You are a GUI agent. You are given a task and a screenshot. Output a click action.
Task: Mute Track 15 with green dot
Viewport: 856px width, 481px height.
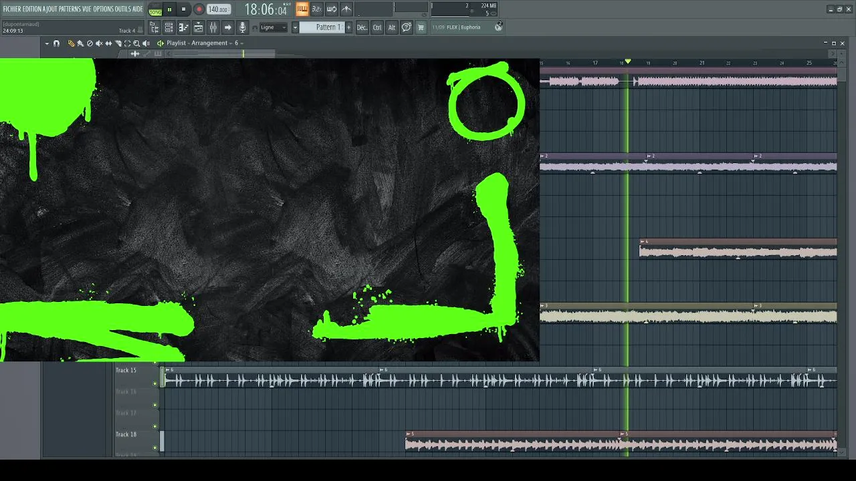(x=155, y=383)
